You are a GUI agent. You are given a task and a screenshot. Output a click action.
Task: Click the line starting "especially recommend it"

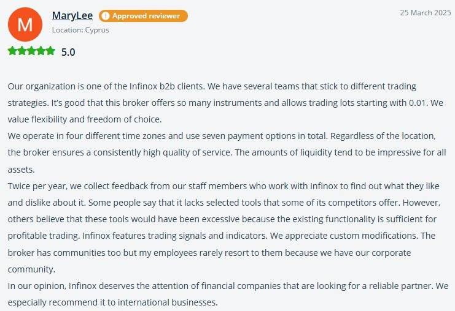[x=113, y=302]
